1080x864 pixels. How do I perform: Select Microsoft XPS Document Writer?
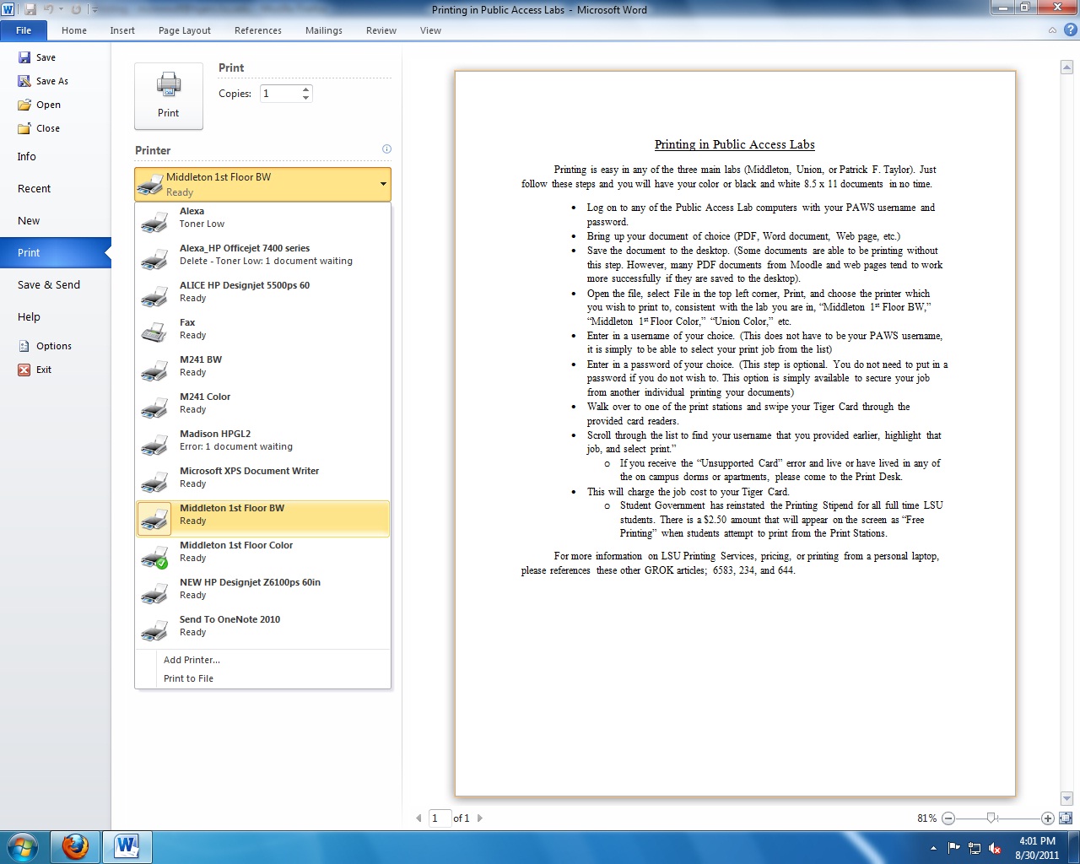pos(262,478)
